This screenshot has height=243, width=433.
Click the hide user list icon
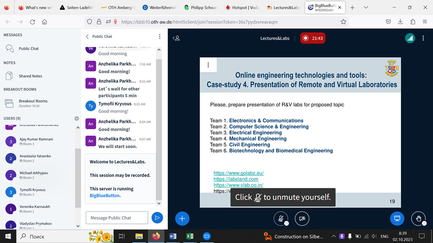click(x=176, y=38)
